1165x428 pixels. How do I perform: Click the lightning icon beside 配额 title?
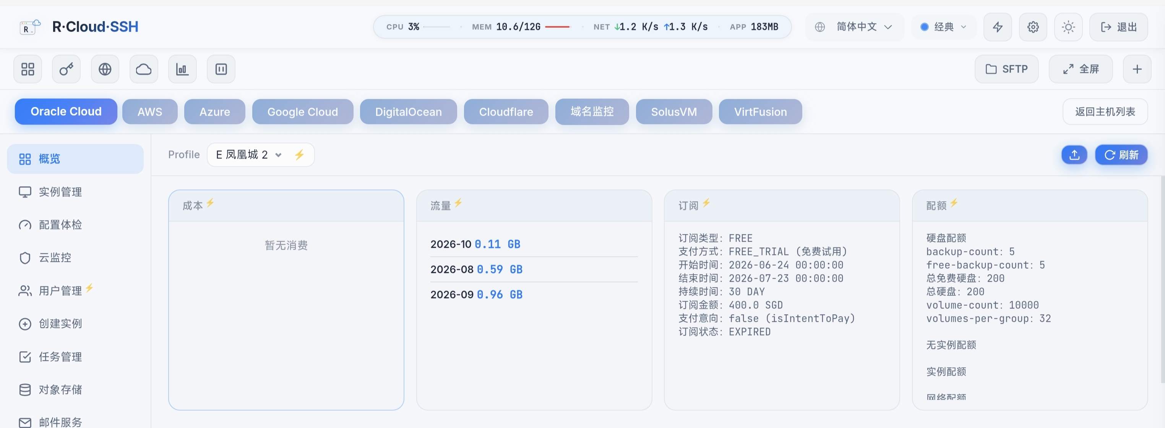tap(954, 203)
